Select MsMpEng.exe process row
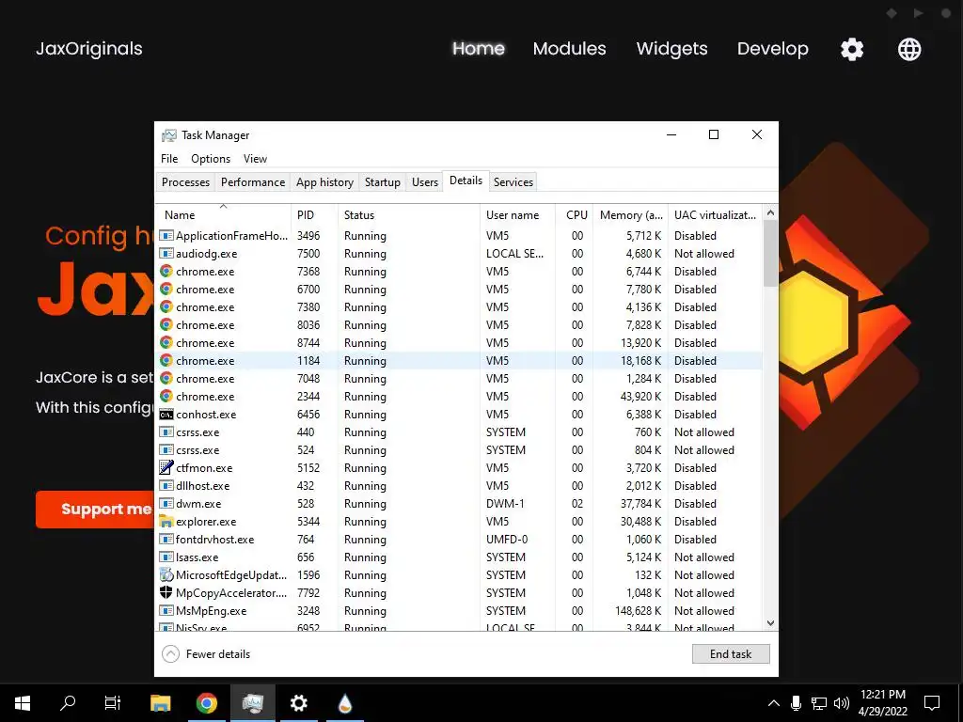This screenshot has width=963, height=722. [x=459, y=610]
